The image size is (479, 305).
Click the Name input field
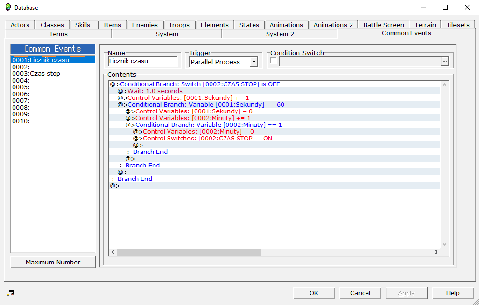point(142,61)
